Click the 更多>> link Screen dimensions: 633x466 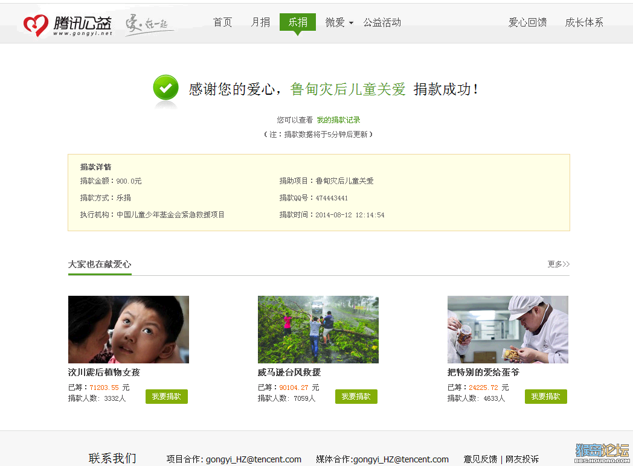tap(558, 264)
